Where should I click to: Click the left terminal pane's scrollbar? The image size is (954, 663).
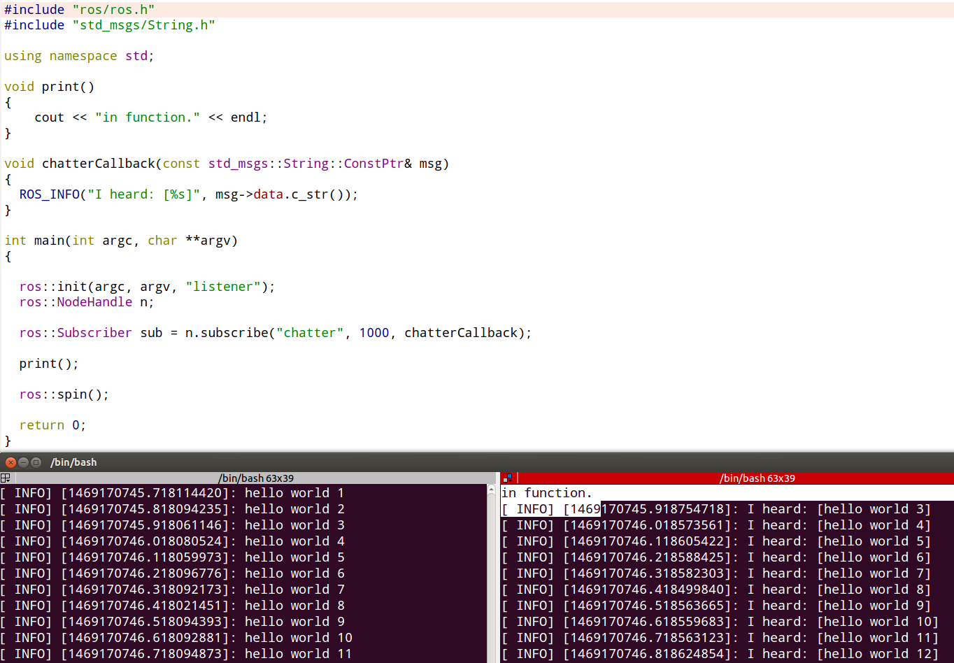coord(492,573)
